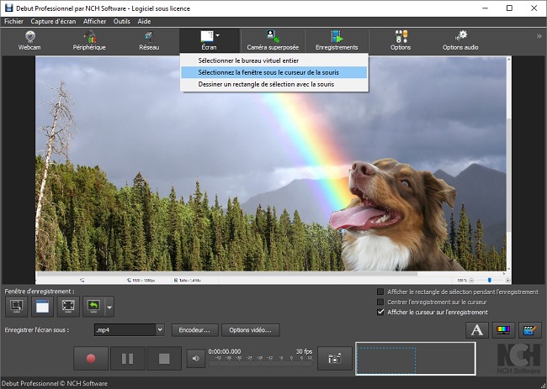Click the previous selection green arrow icon
The width and height of the screenshot is (547, 389).
[x=93, y=307]
